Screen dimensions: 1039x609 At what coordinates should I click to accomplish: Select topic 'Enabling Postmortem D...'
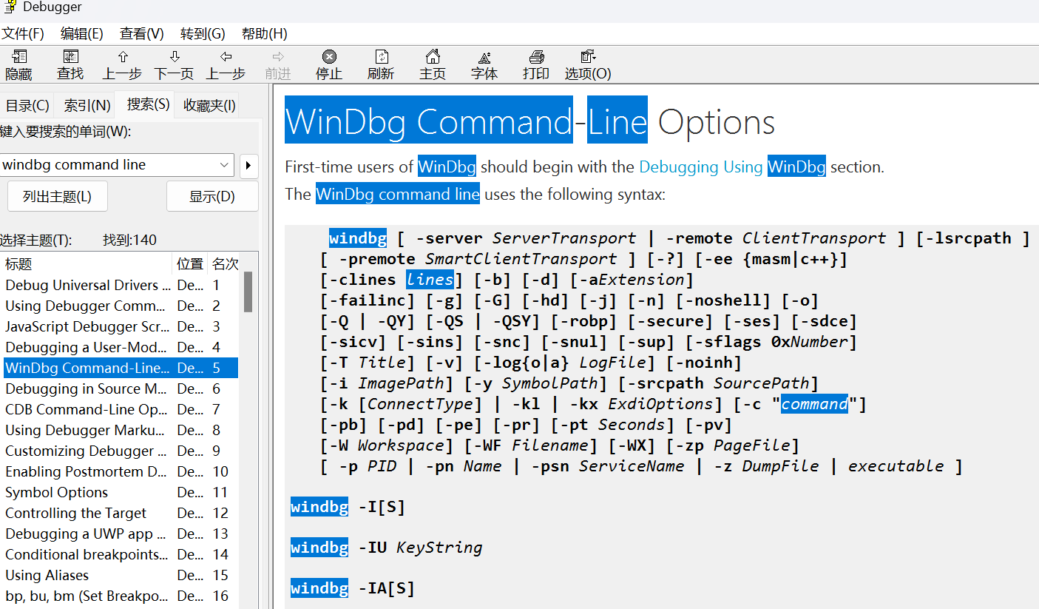pyautogui.click(x=121, y=471)
